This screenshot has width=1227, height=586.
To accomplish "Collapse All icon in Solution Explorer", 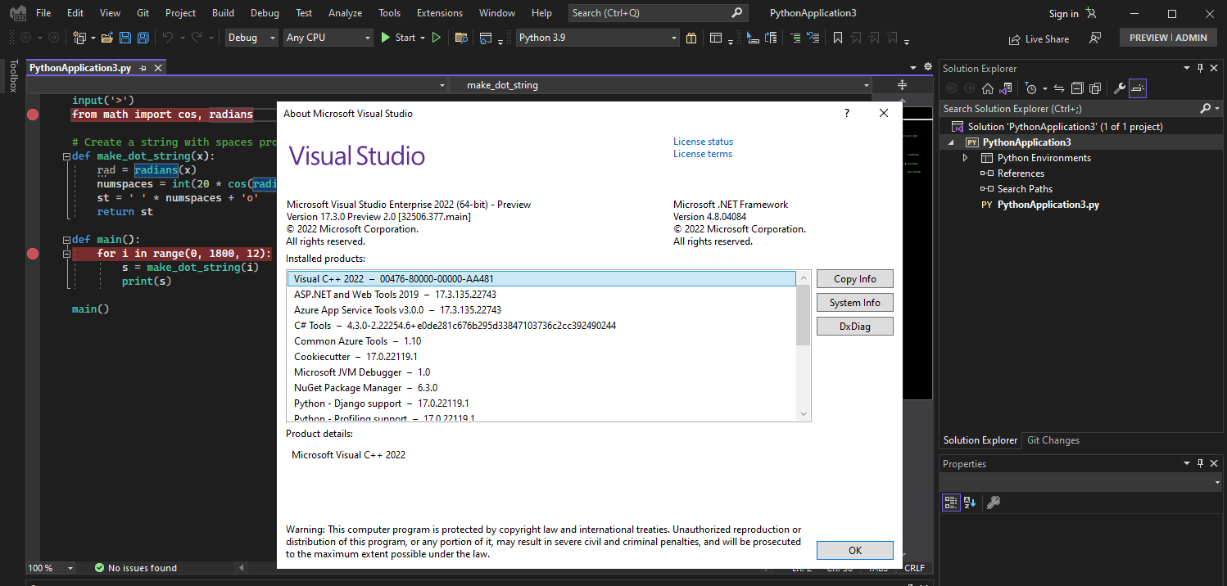I will pos(1077,88).
